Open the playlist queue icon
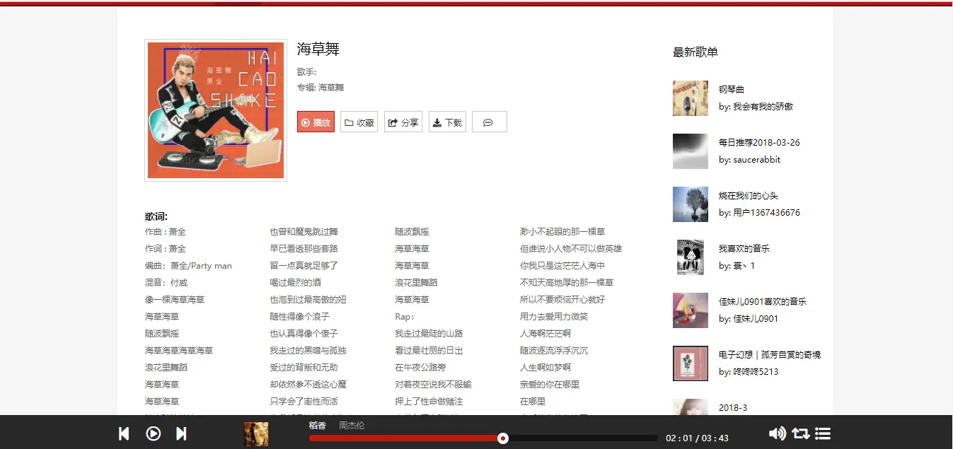Viewport: 953px width, 449px height. [x=823, y=433]
